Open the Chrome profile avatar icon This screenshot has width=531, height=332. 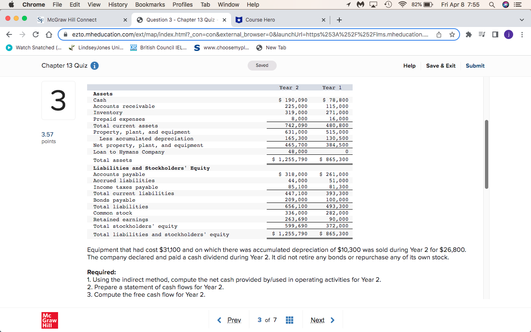point(508,34)
